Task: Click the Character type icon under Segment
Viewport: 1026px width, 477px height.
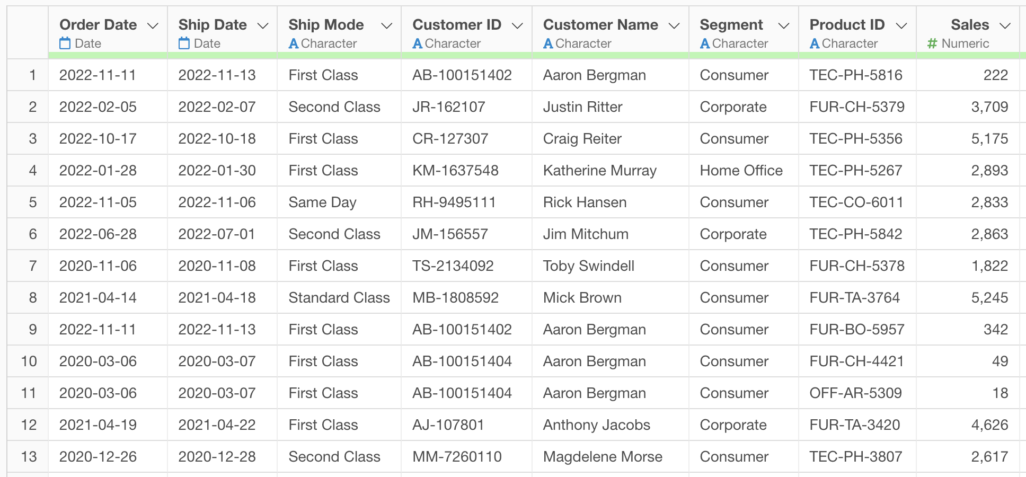Action: coord(705,43)
